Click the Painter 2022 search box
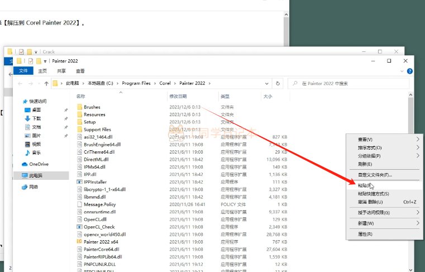Screen dimensions: 425x272 (x=349, y=83)
